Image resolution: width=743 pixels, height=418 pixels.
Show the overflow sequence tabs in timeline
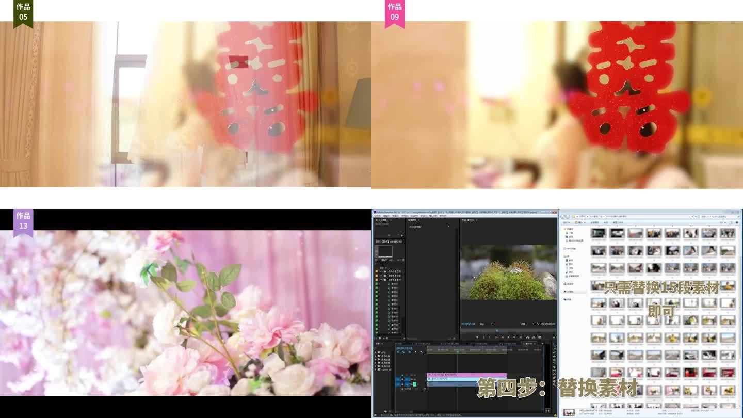[x=542, y=344]
